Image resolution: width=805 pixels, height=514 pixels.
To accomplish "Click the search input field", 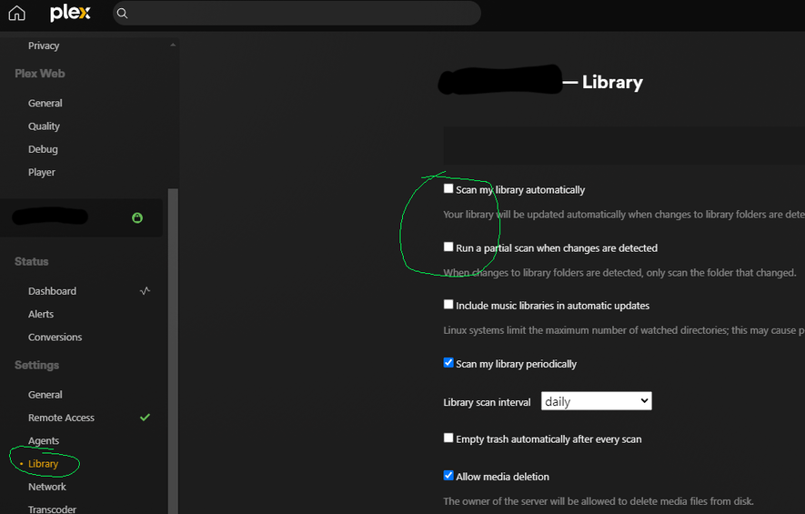I will coord(297,14).
